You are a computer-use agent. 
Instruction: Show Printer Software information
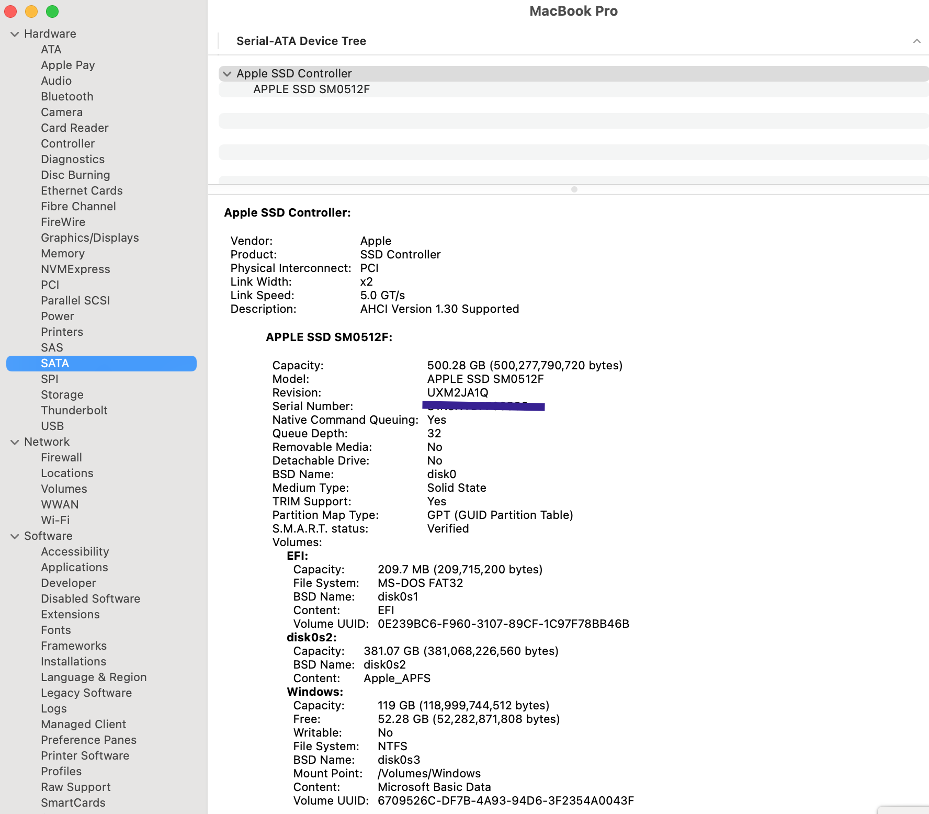(x=85, y=756)
